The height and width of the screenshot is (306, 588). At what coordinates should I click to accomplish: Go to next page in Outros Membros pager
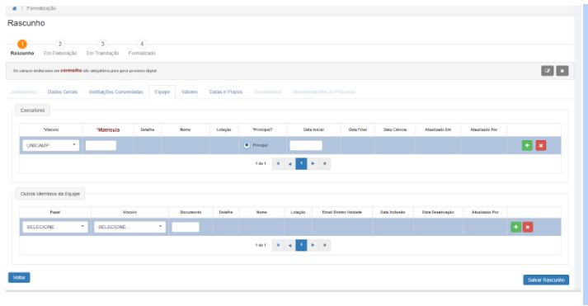[313, 245]
